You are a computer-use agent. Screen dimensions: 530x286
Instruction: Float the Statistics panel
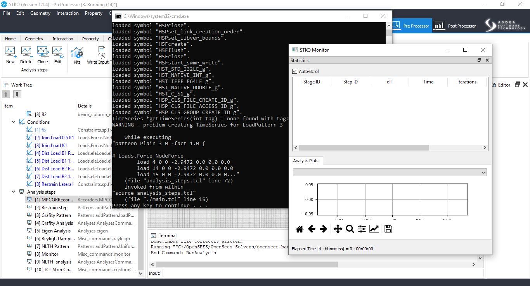(479, 60)
